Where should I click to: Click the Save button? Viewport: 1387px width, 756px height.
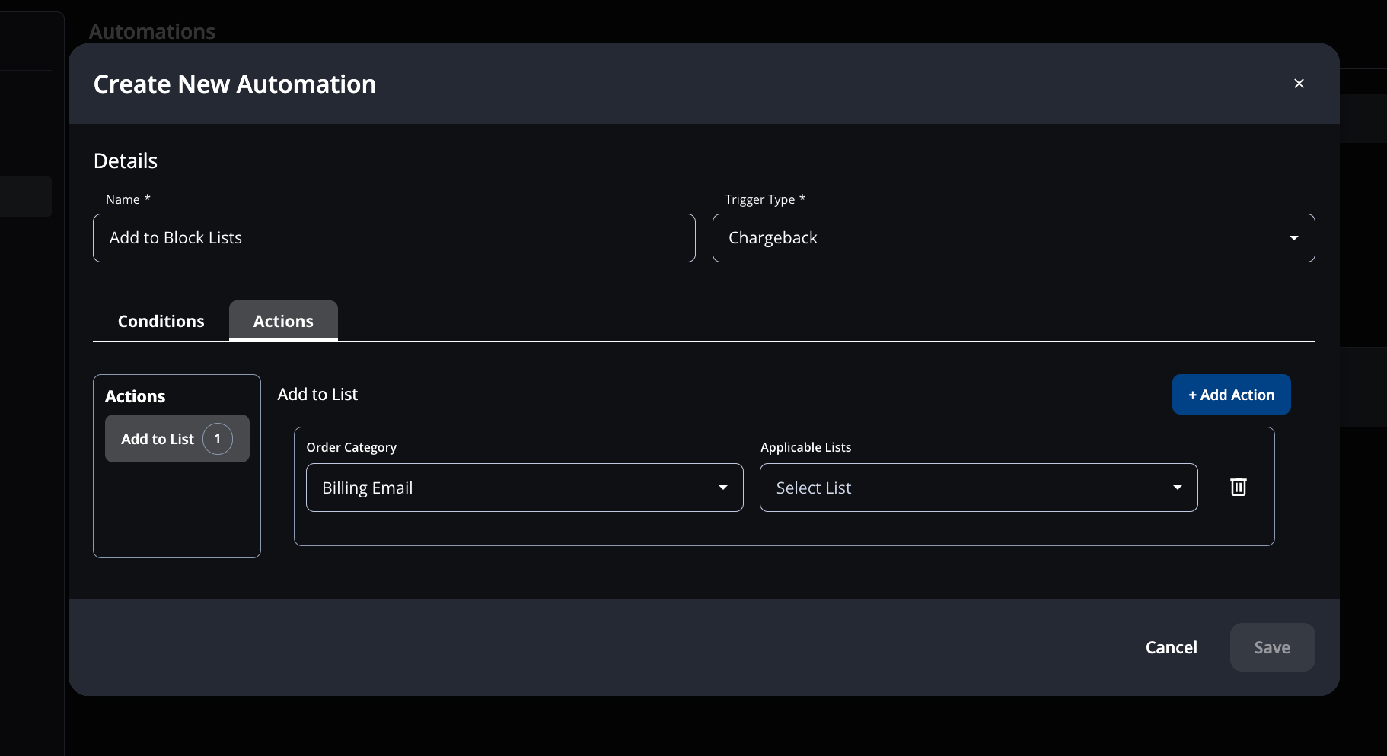(1272, 647)
